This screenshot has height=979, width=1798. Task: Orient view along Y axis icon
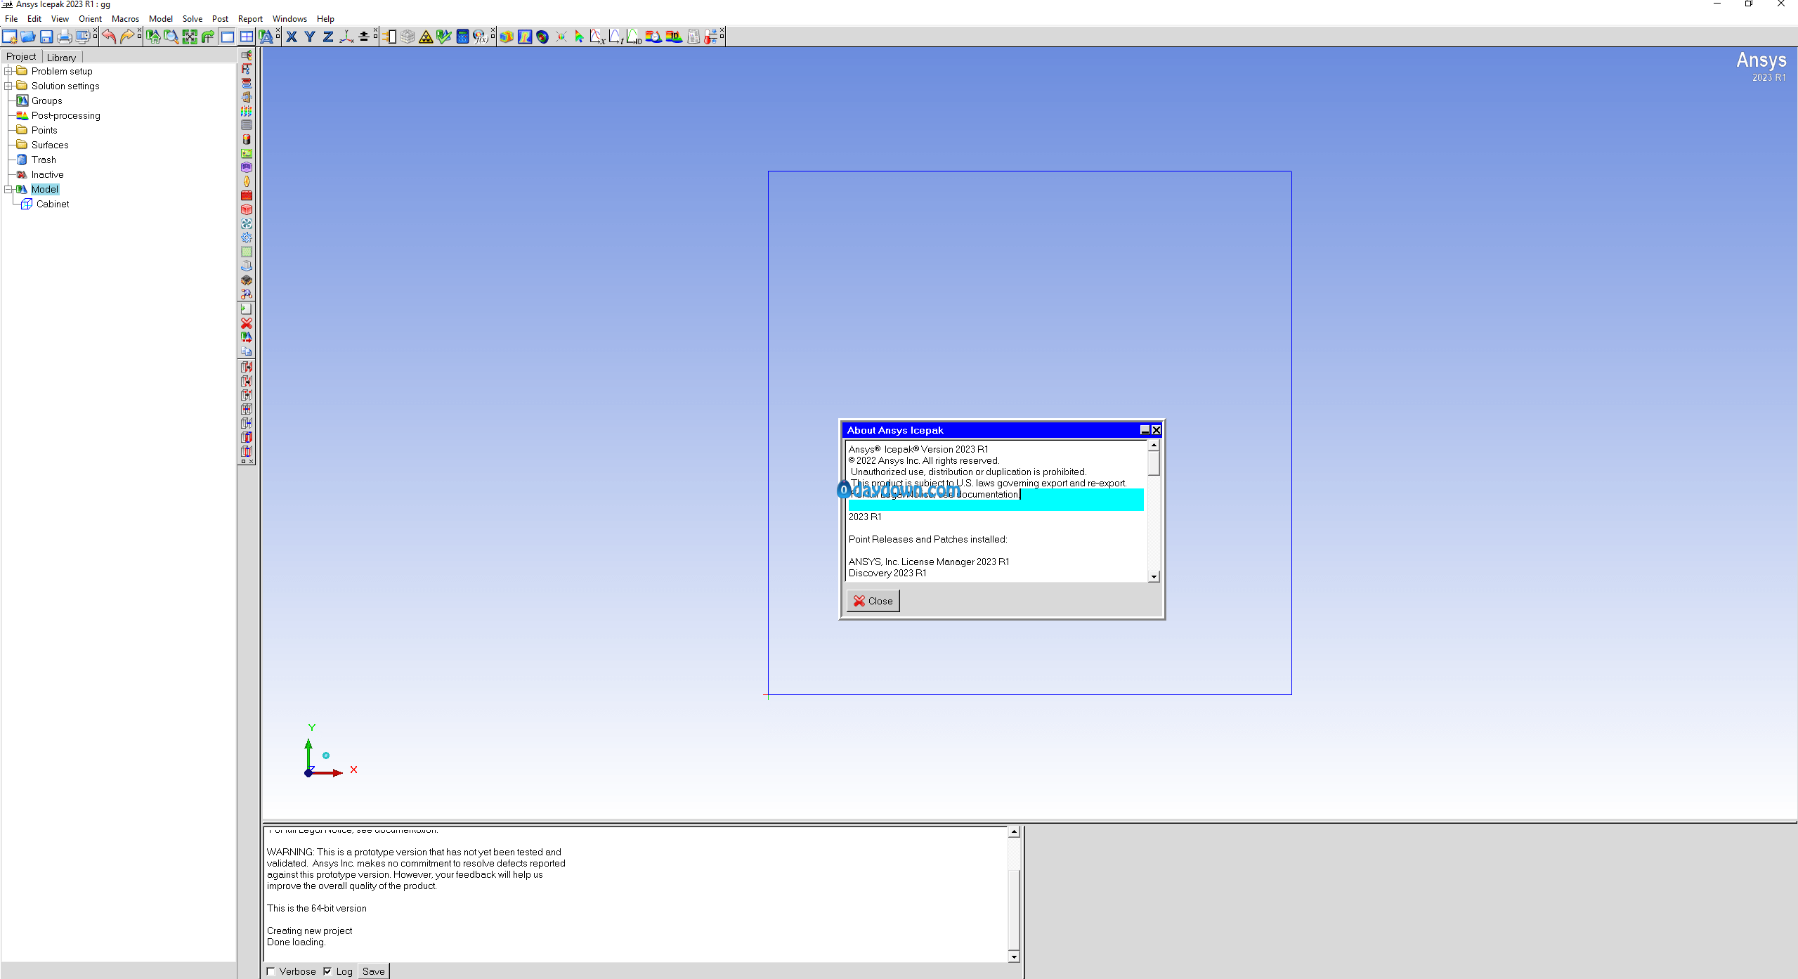click(310, 37)
